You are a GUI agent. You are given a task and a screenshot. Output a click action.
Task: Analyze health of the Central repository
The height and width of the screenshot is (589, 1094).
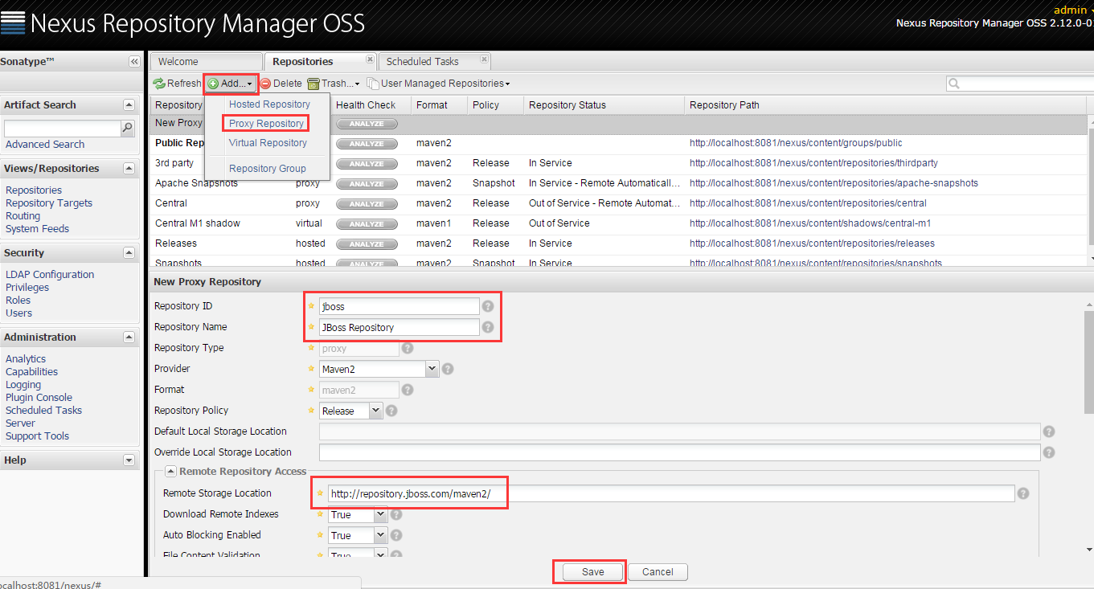(367, 204)
